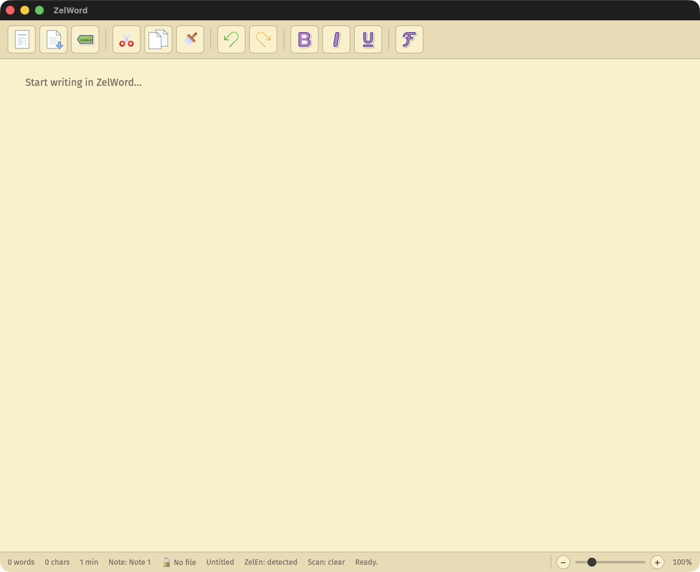Maximize the window with the green button

coord(39,10)
